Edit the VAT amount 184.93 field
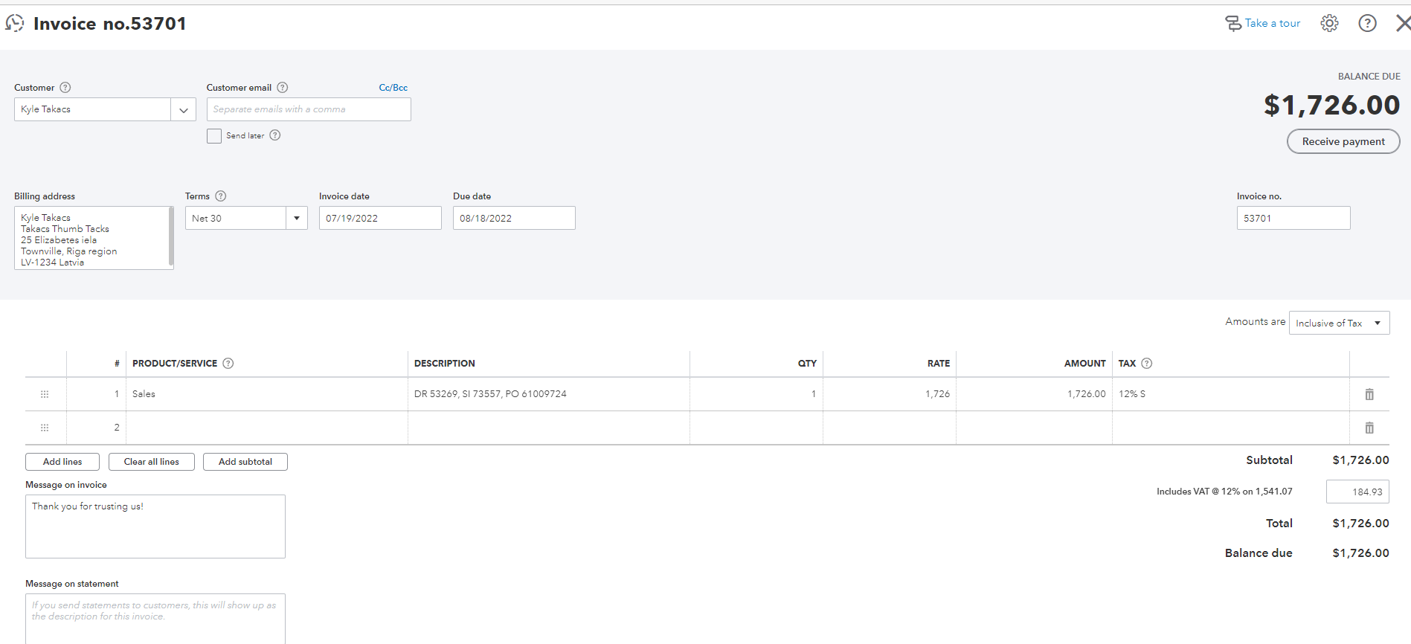1411x644 pixels. click(x=1357, y=492)
